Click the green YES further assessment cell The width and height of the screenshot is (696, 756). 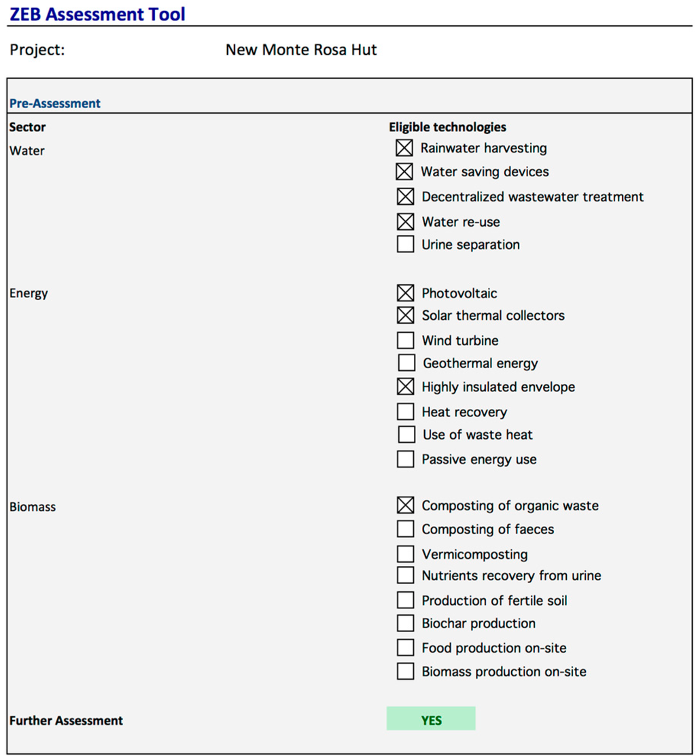tap(431, 719)
